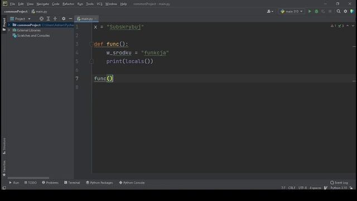The width and height of the screenshot is (357, 201).
Task: Select opened file target icon in Project panel
Action: tap(41, 18)
